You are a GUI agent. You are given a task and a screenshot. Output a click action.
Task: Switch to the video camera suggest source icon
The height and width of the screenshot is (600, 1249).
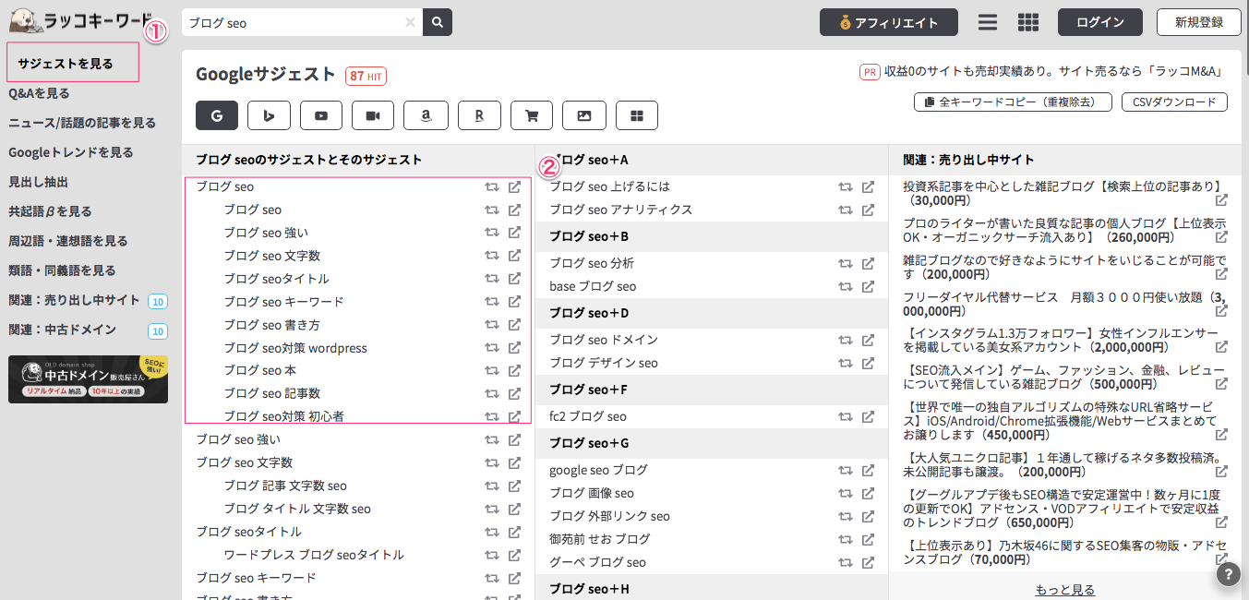(374, 114)
